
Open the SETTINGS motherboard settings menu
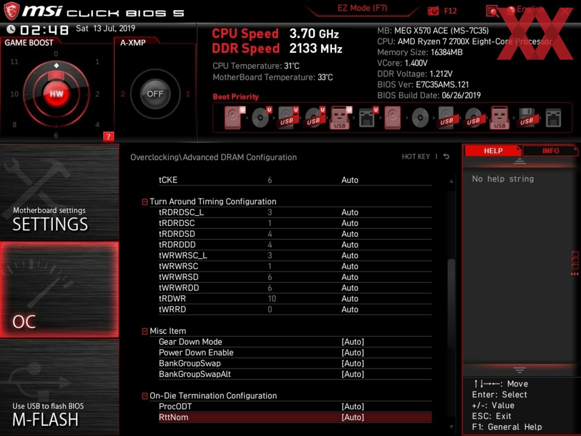(59, 192)
